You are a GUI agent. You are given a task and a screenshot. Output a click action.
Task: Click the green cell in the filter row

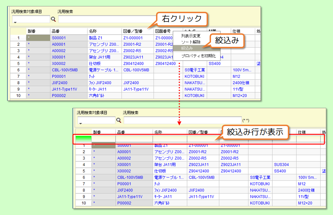click(x=83, y=138)
